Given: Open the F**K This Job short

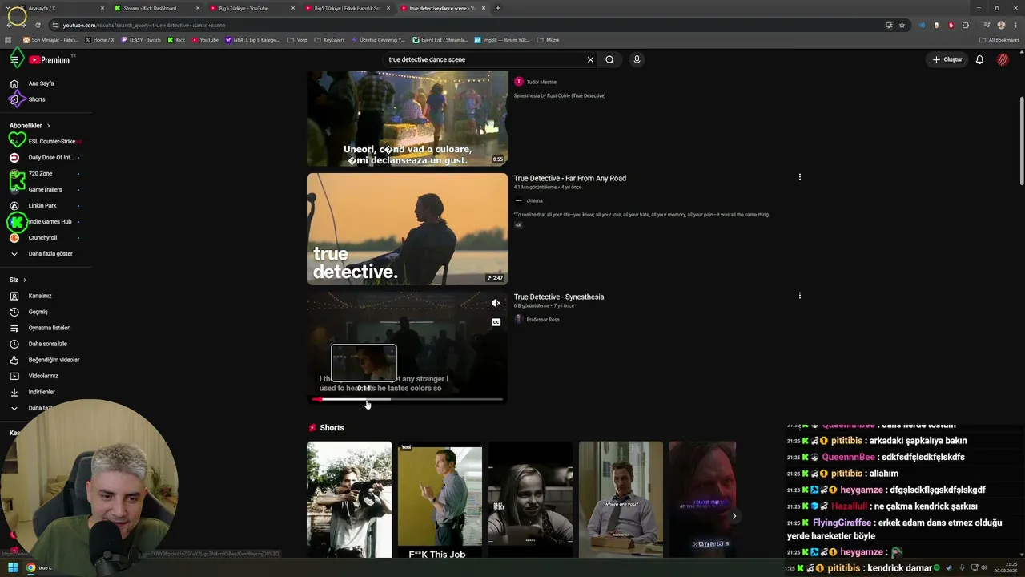Looking at the screenshot, I should [x=440, y=501].
